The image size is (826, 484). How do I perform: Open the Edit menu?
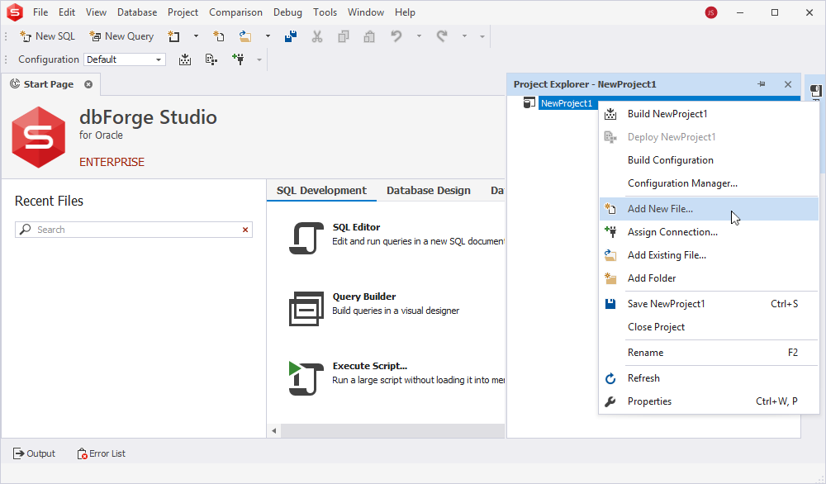coord(67,12)
